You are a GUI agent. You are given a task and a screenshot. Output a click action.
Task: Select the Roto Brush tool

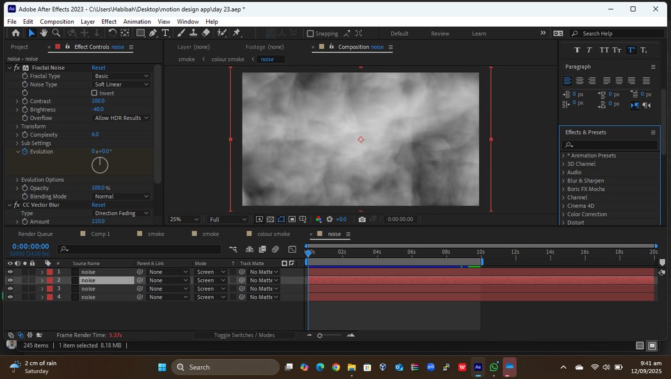coord(222,33)
